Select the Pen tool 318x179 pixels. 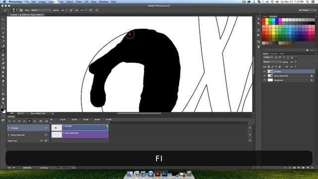(3, 81)
